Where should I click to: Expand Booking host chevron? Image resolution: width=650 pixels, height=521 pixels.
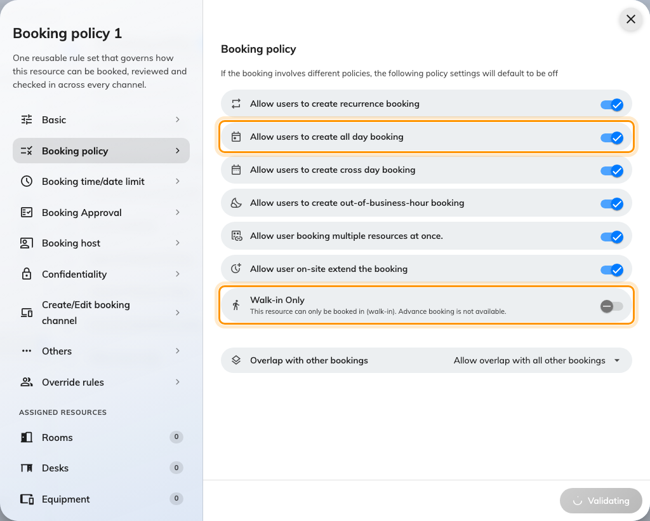pyautogui.click(x=178, y=243)
